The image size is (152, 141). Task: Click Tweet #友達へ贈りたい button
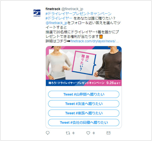(84, 104)
